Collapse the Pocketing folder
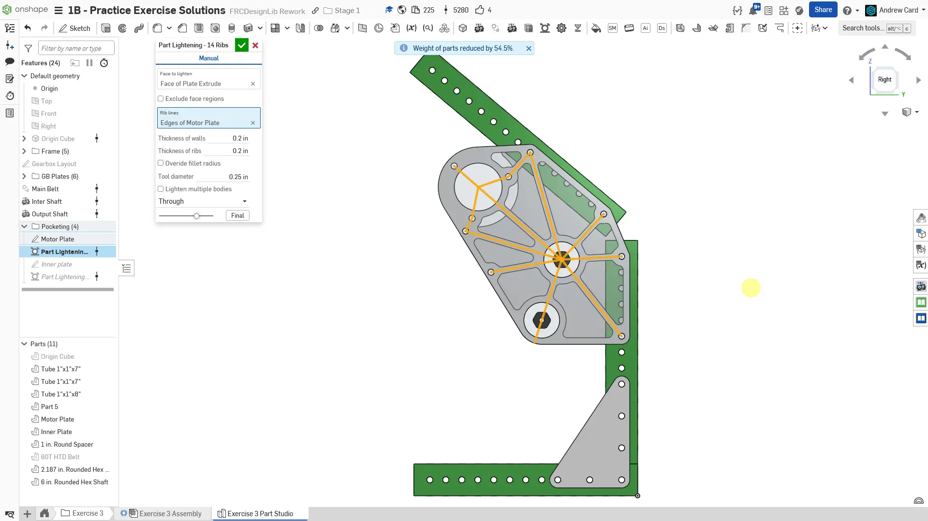The width and height of the screenshot is (928, 521). [24, 226]
